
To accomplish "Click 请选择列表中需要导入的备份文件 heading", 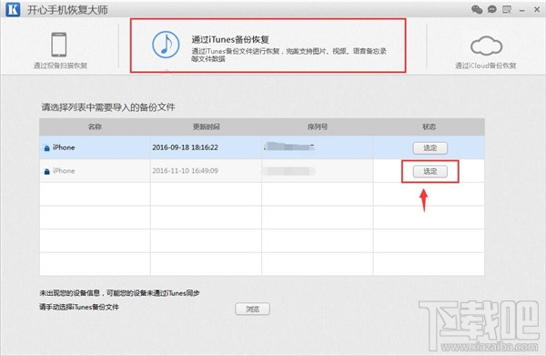I will 108,107.
